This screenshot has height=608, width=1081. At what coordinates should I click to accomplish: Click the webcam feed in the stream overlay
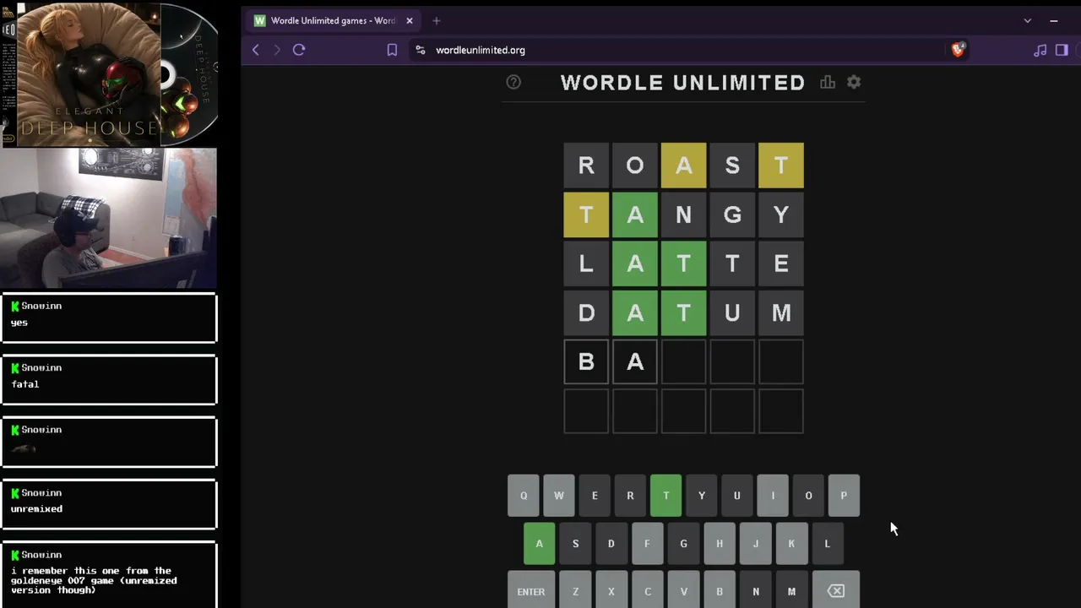pos(108,218)
